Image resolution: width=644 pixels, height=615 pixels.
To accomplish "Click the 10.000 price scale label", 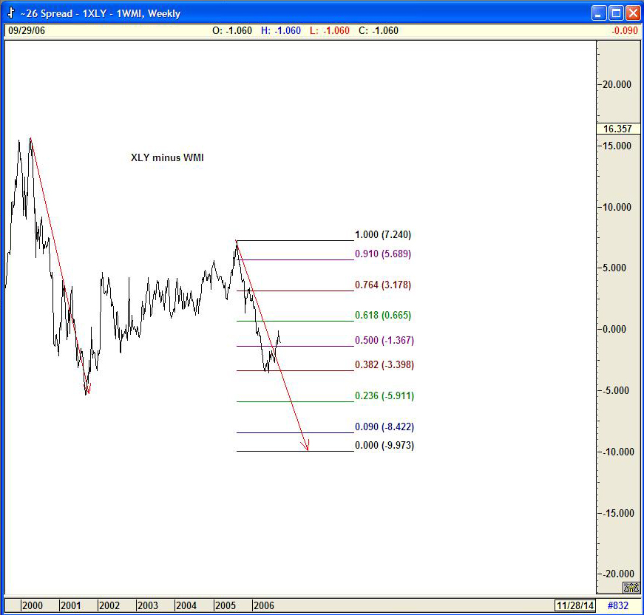I will 617,207.
